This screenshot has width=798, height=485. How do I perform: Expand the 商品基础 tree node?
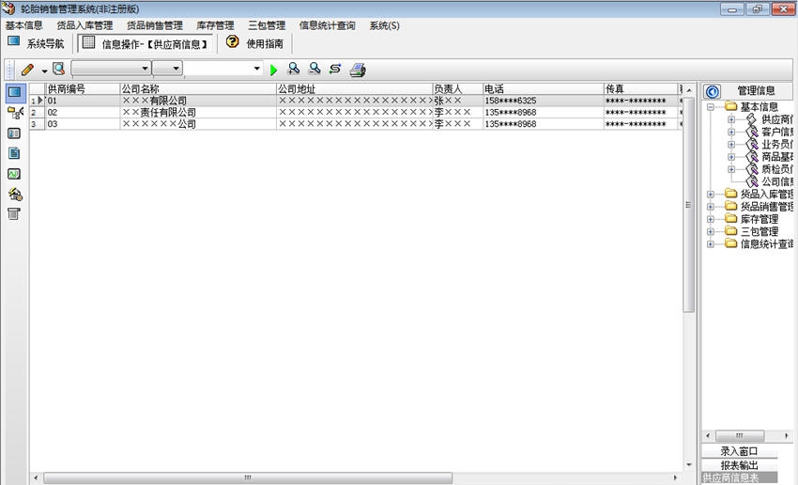(731, 157)
